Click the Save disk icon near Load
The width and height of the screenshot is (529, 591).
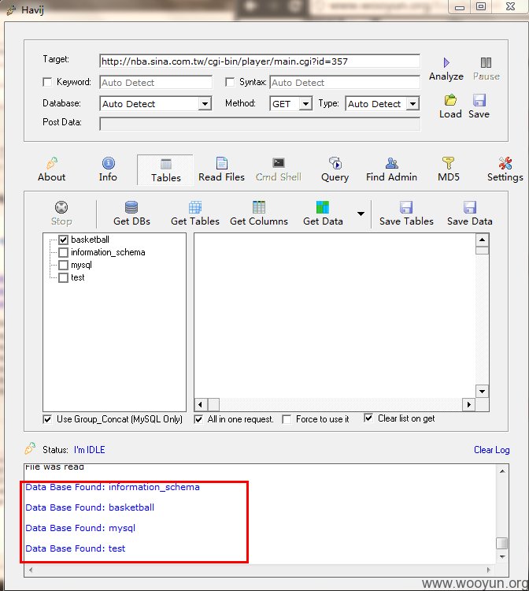coord(479,100)
